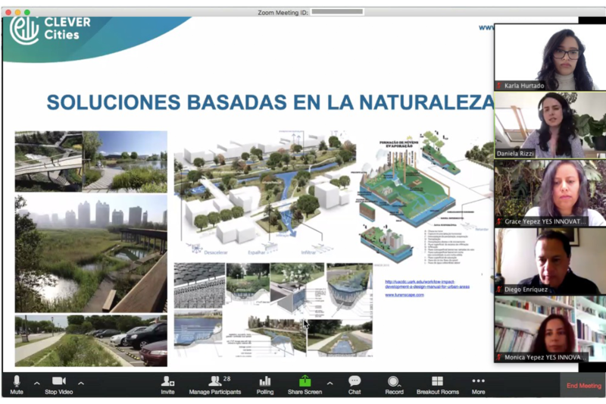This screenshot has height=404, width=606.
Task: Click the red close window button
Action: [8, 12]
